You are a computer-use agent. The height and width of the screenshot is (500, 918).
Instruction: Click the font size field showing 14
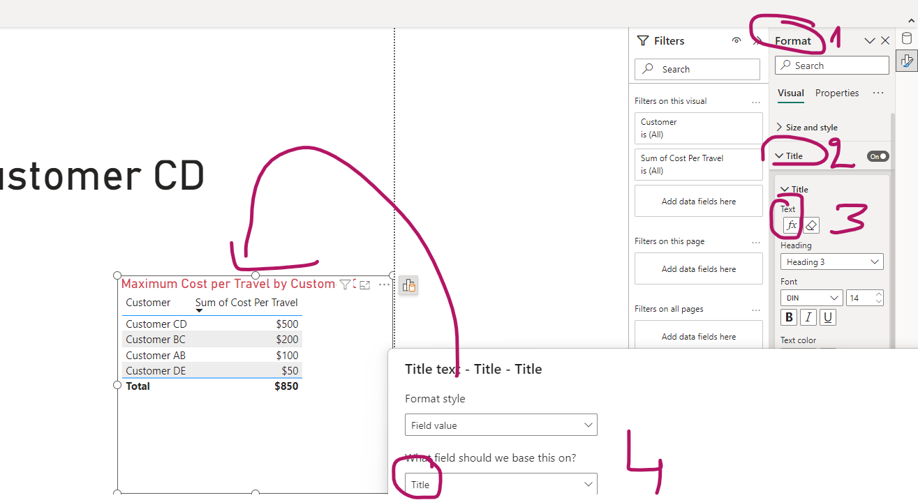[859, 298]
